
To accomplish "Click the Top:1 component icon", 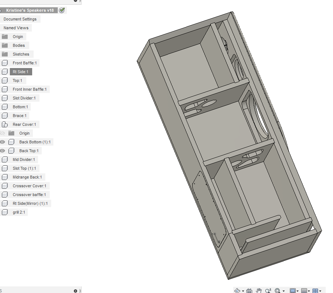I will [x=5, y=80].
